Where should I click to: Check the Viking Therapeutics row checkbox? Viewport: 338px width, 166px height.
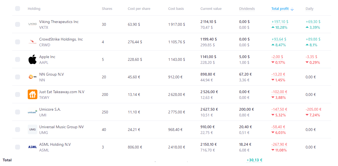coord(18,24)
